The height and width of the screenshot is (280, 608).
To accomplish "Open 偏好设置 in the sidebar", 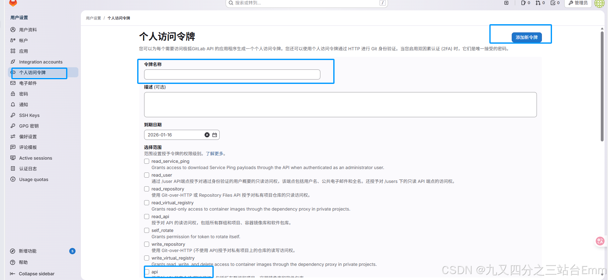I will pyautogui.click(x=43, y=137).
